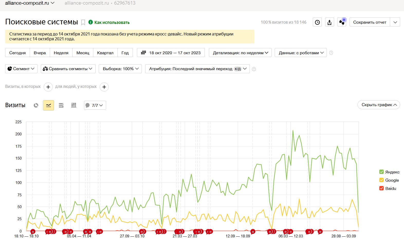Switch to column bar chart view
The width and height of the screenshot is (404, 241).
point(74,105)
